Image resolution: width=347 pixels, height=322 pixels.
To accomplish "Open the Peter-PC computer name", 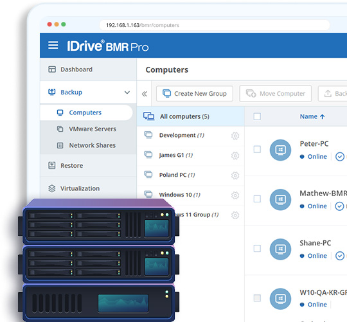I will pyautogui.click(x=314, y=143).
